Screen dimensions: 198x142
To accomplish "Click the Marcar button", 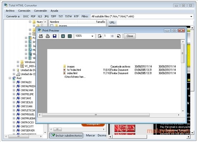I will 90,136.
